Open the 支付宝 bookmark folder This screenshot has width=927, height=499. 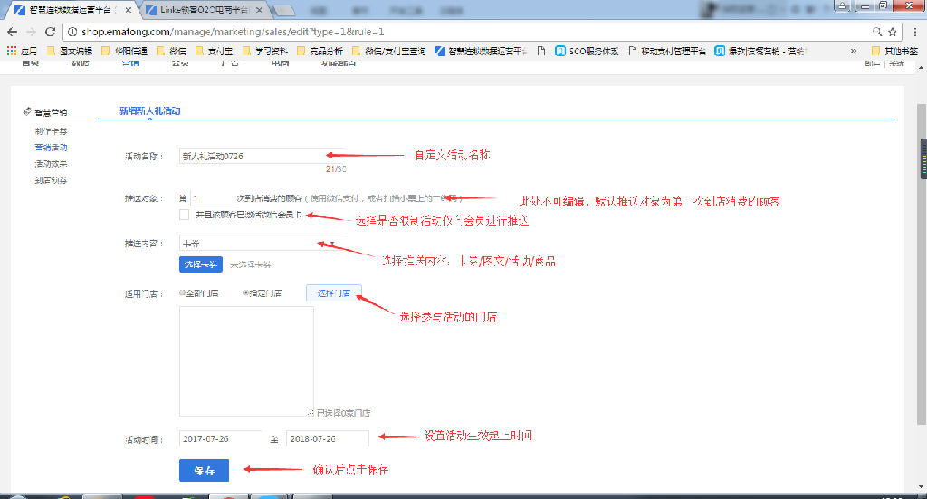click(x=214, y=52)
